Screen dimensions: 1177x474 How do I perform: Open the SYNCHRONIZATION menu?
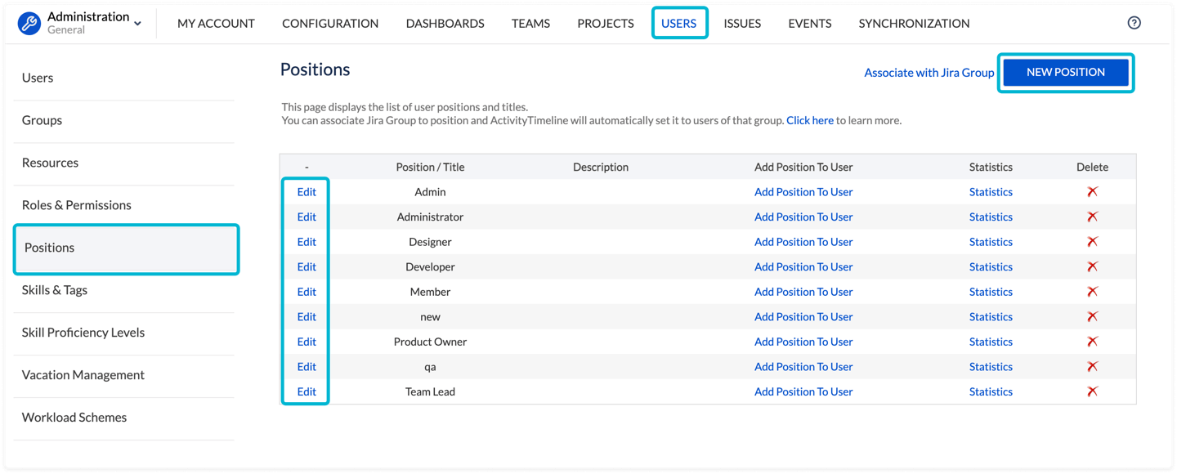coord(913,23)
